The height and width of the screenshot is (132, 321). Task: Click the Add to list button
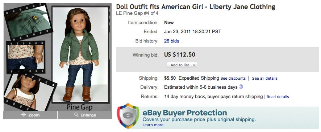click(x=179, y=65)
